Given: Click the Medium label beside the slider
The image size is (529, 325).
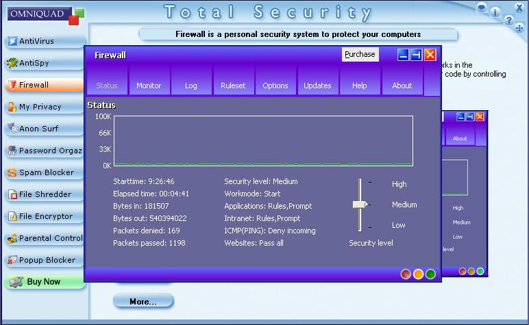Looking at the screenshot, I should (404, 205).
